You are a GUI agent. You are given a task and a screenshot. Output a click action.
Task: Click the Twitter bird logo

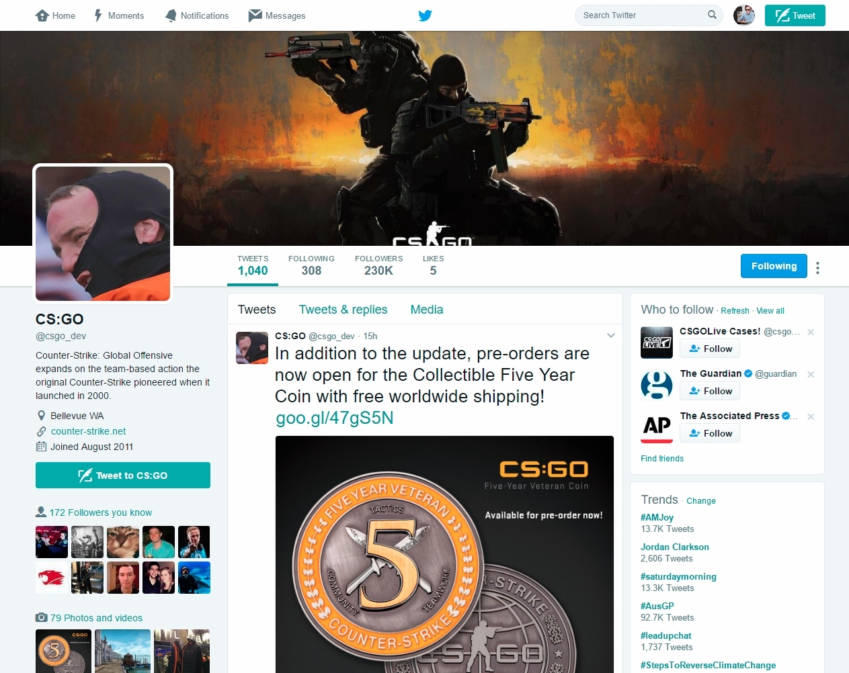425,15
